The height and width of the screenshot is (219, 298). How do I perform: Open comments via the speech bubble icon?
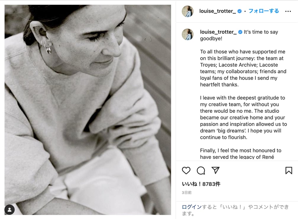tap(201, 170)
